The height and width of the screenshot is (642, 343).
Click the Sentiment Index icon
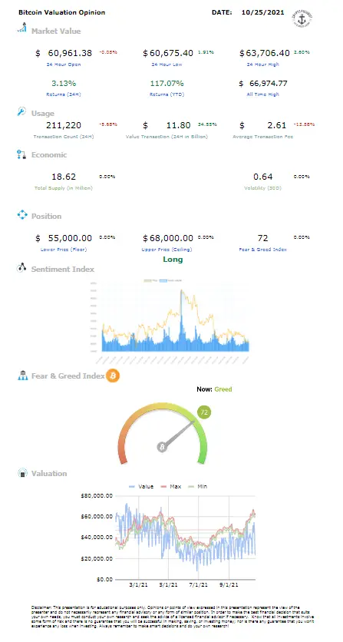pos(21,268)
